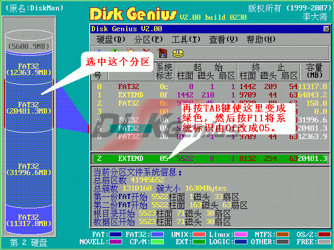
Task: Click the 第二份FAT开始 info line
Action: tap(171, 205)
